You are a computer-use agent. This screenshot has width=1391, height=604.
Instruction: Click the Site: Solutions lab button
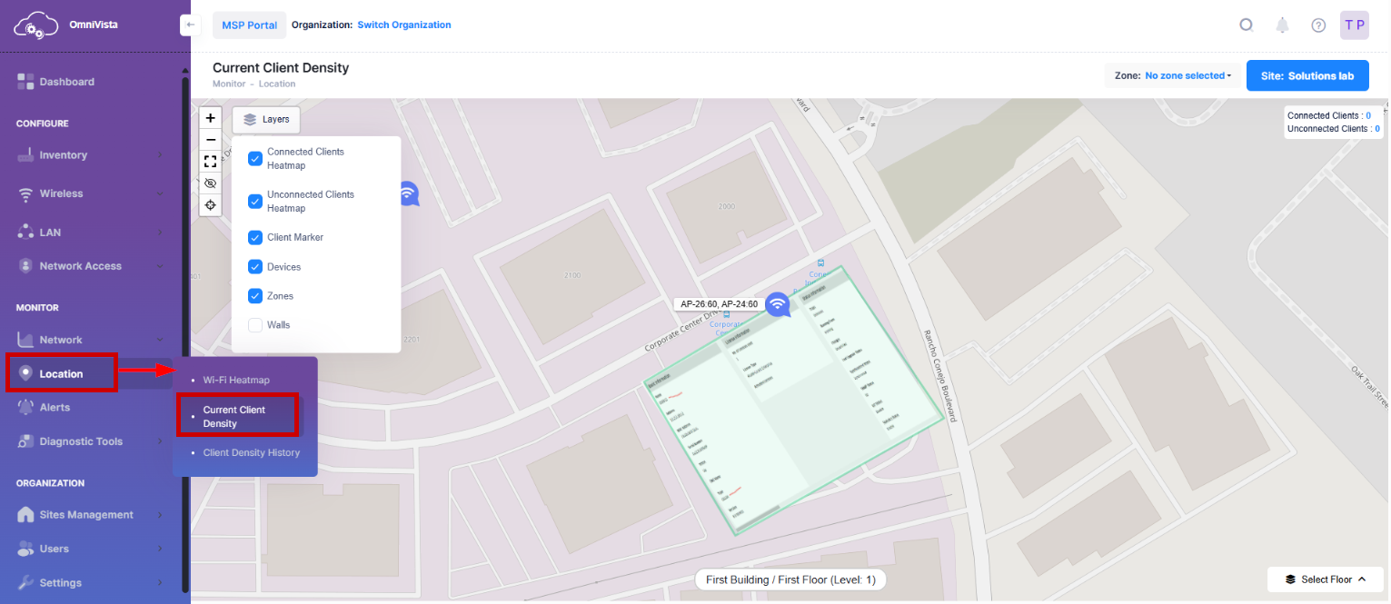pyautogui.click(x=1307, y=75)
